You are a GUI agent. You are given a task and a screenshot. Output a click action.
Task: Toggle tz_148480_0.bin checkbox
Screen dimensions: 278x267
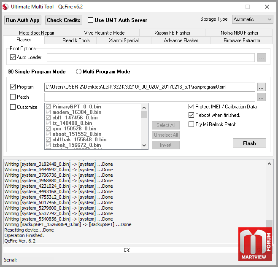[x=48, y=123]
